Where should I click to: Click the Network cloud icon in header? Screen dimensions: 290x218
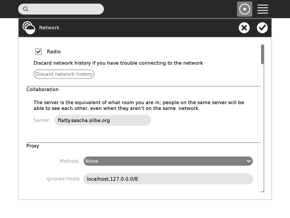29,28
